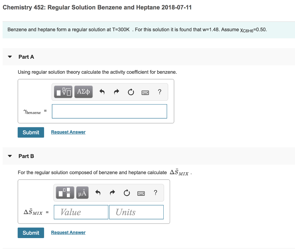Reset the Part A answer with circular arrow icon
295x249 pixels.
[x=131, y=92]
